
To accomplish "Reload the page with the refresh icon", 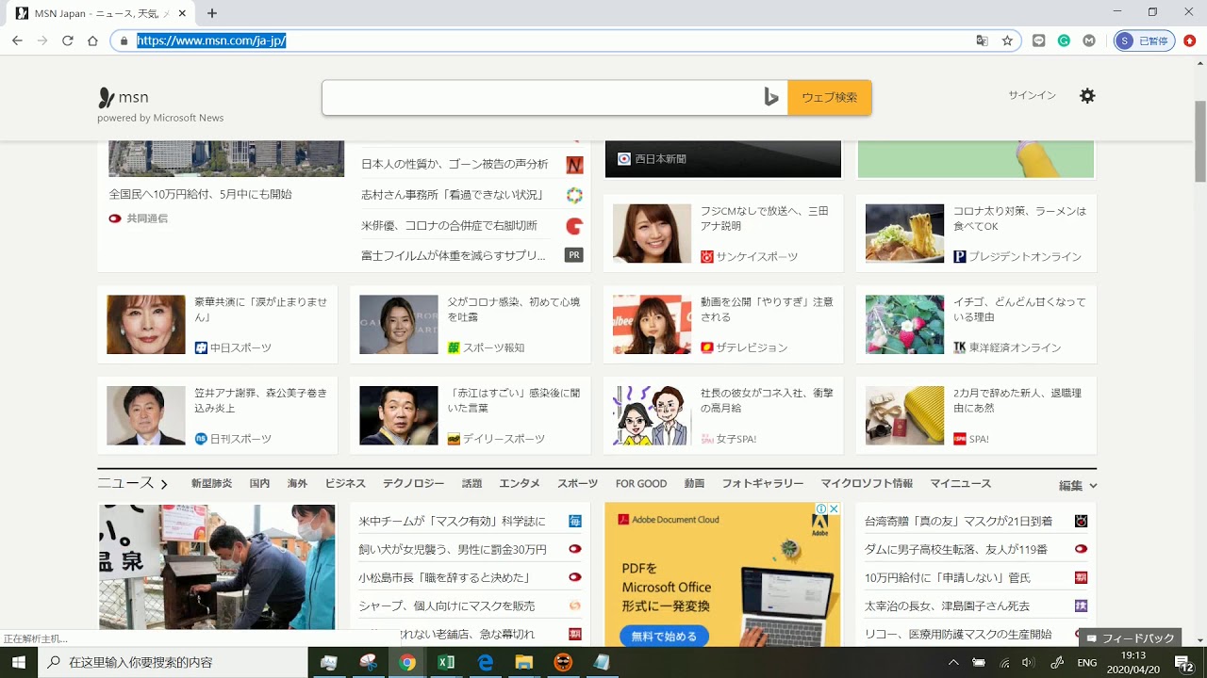I will coord(68,40).
